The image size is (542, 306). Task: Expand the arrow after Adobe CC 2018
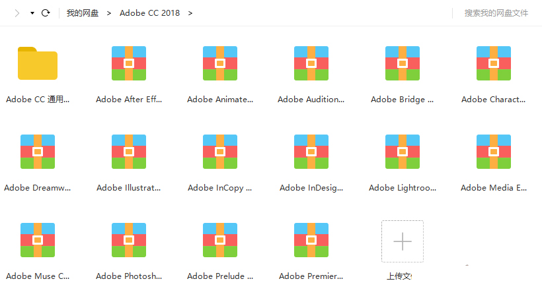(x=190, y=13)
